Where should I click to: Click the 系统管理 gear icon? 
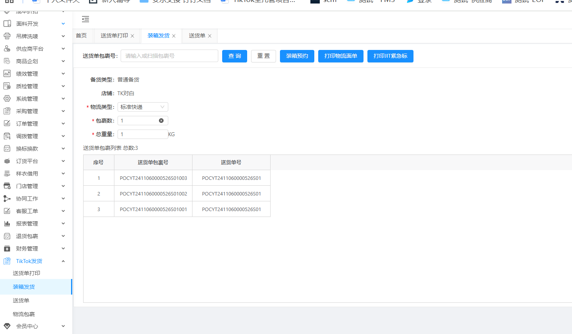coord(7,99)
